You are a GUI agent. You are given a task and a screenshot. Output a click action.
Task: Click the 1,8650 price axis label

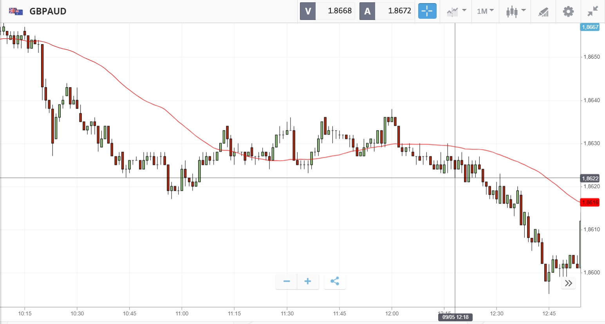591,57
